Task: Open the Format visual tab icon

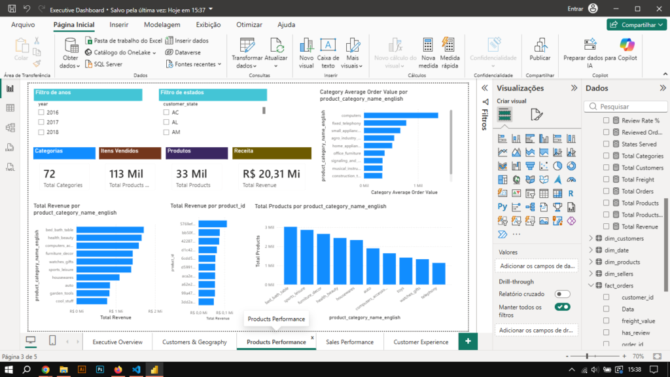Action: [537, 115]
